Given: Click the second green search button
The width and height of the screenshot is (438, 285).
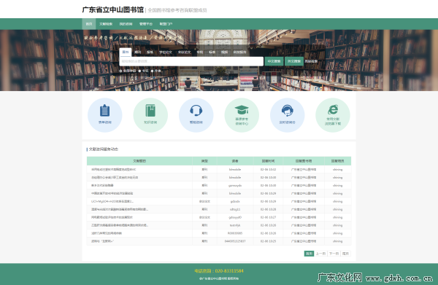Looking at the screenshot, I should point(294,61).
